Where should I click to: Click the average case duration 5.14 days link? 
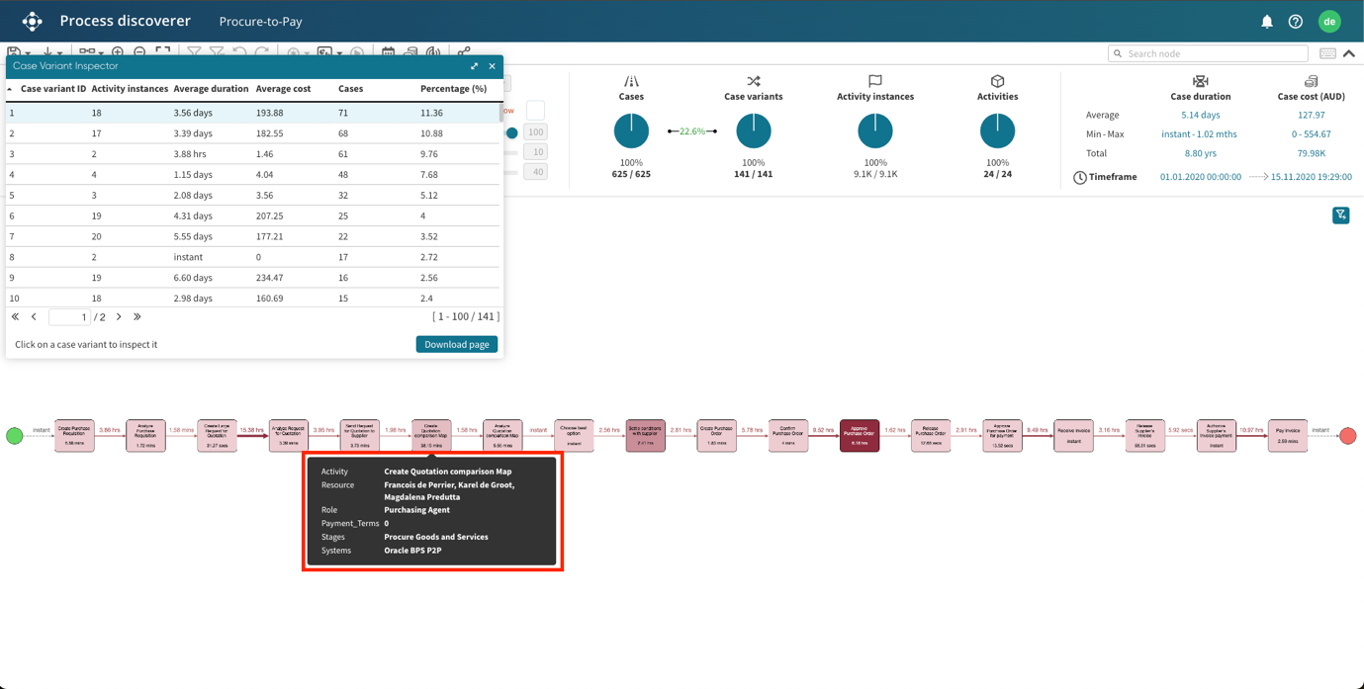tap(1200, 115)
